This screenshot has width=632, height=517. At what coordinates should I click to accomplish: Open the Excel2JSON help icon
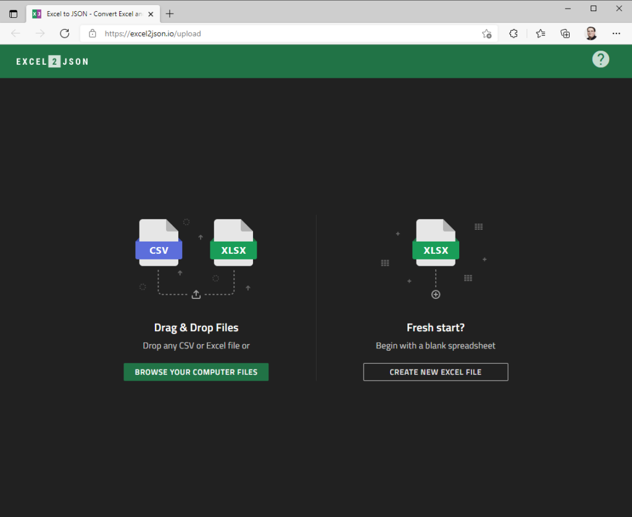601,59
